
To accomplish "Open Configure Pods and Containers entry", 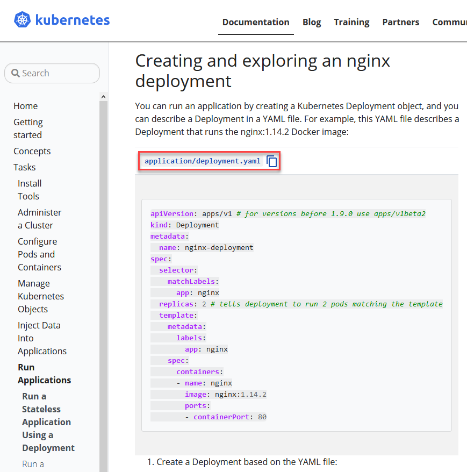I will point(39,254).
